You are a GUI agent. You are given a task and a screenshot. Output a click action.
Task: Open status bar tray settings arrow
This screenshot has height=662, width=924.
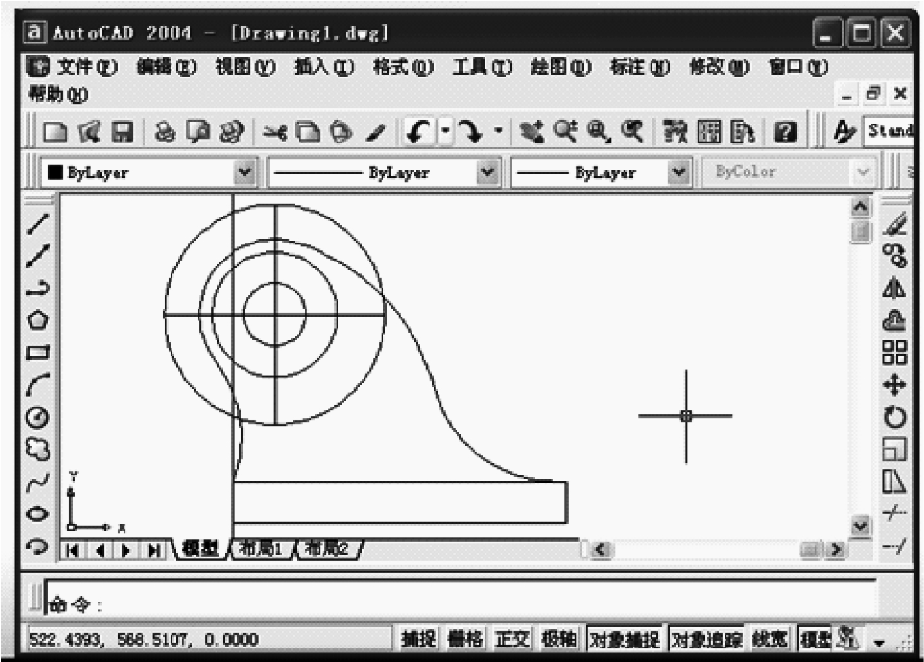tap(879, 642)
